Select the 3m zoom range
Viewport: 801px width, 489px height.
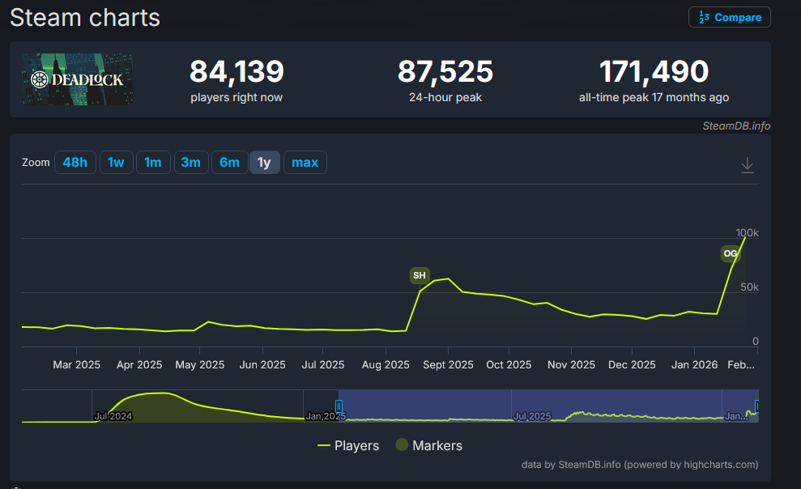click(191, 162)
